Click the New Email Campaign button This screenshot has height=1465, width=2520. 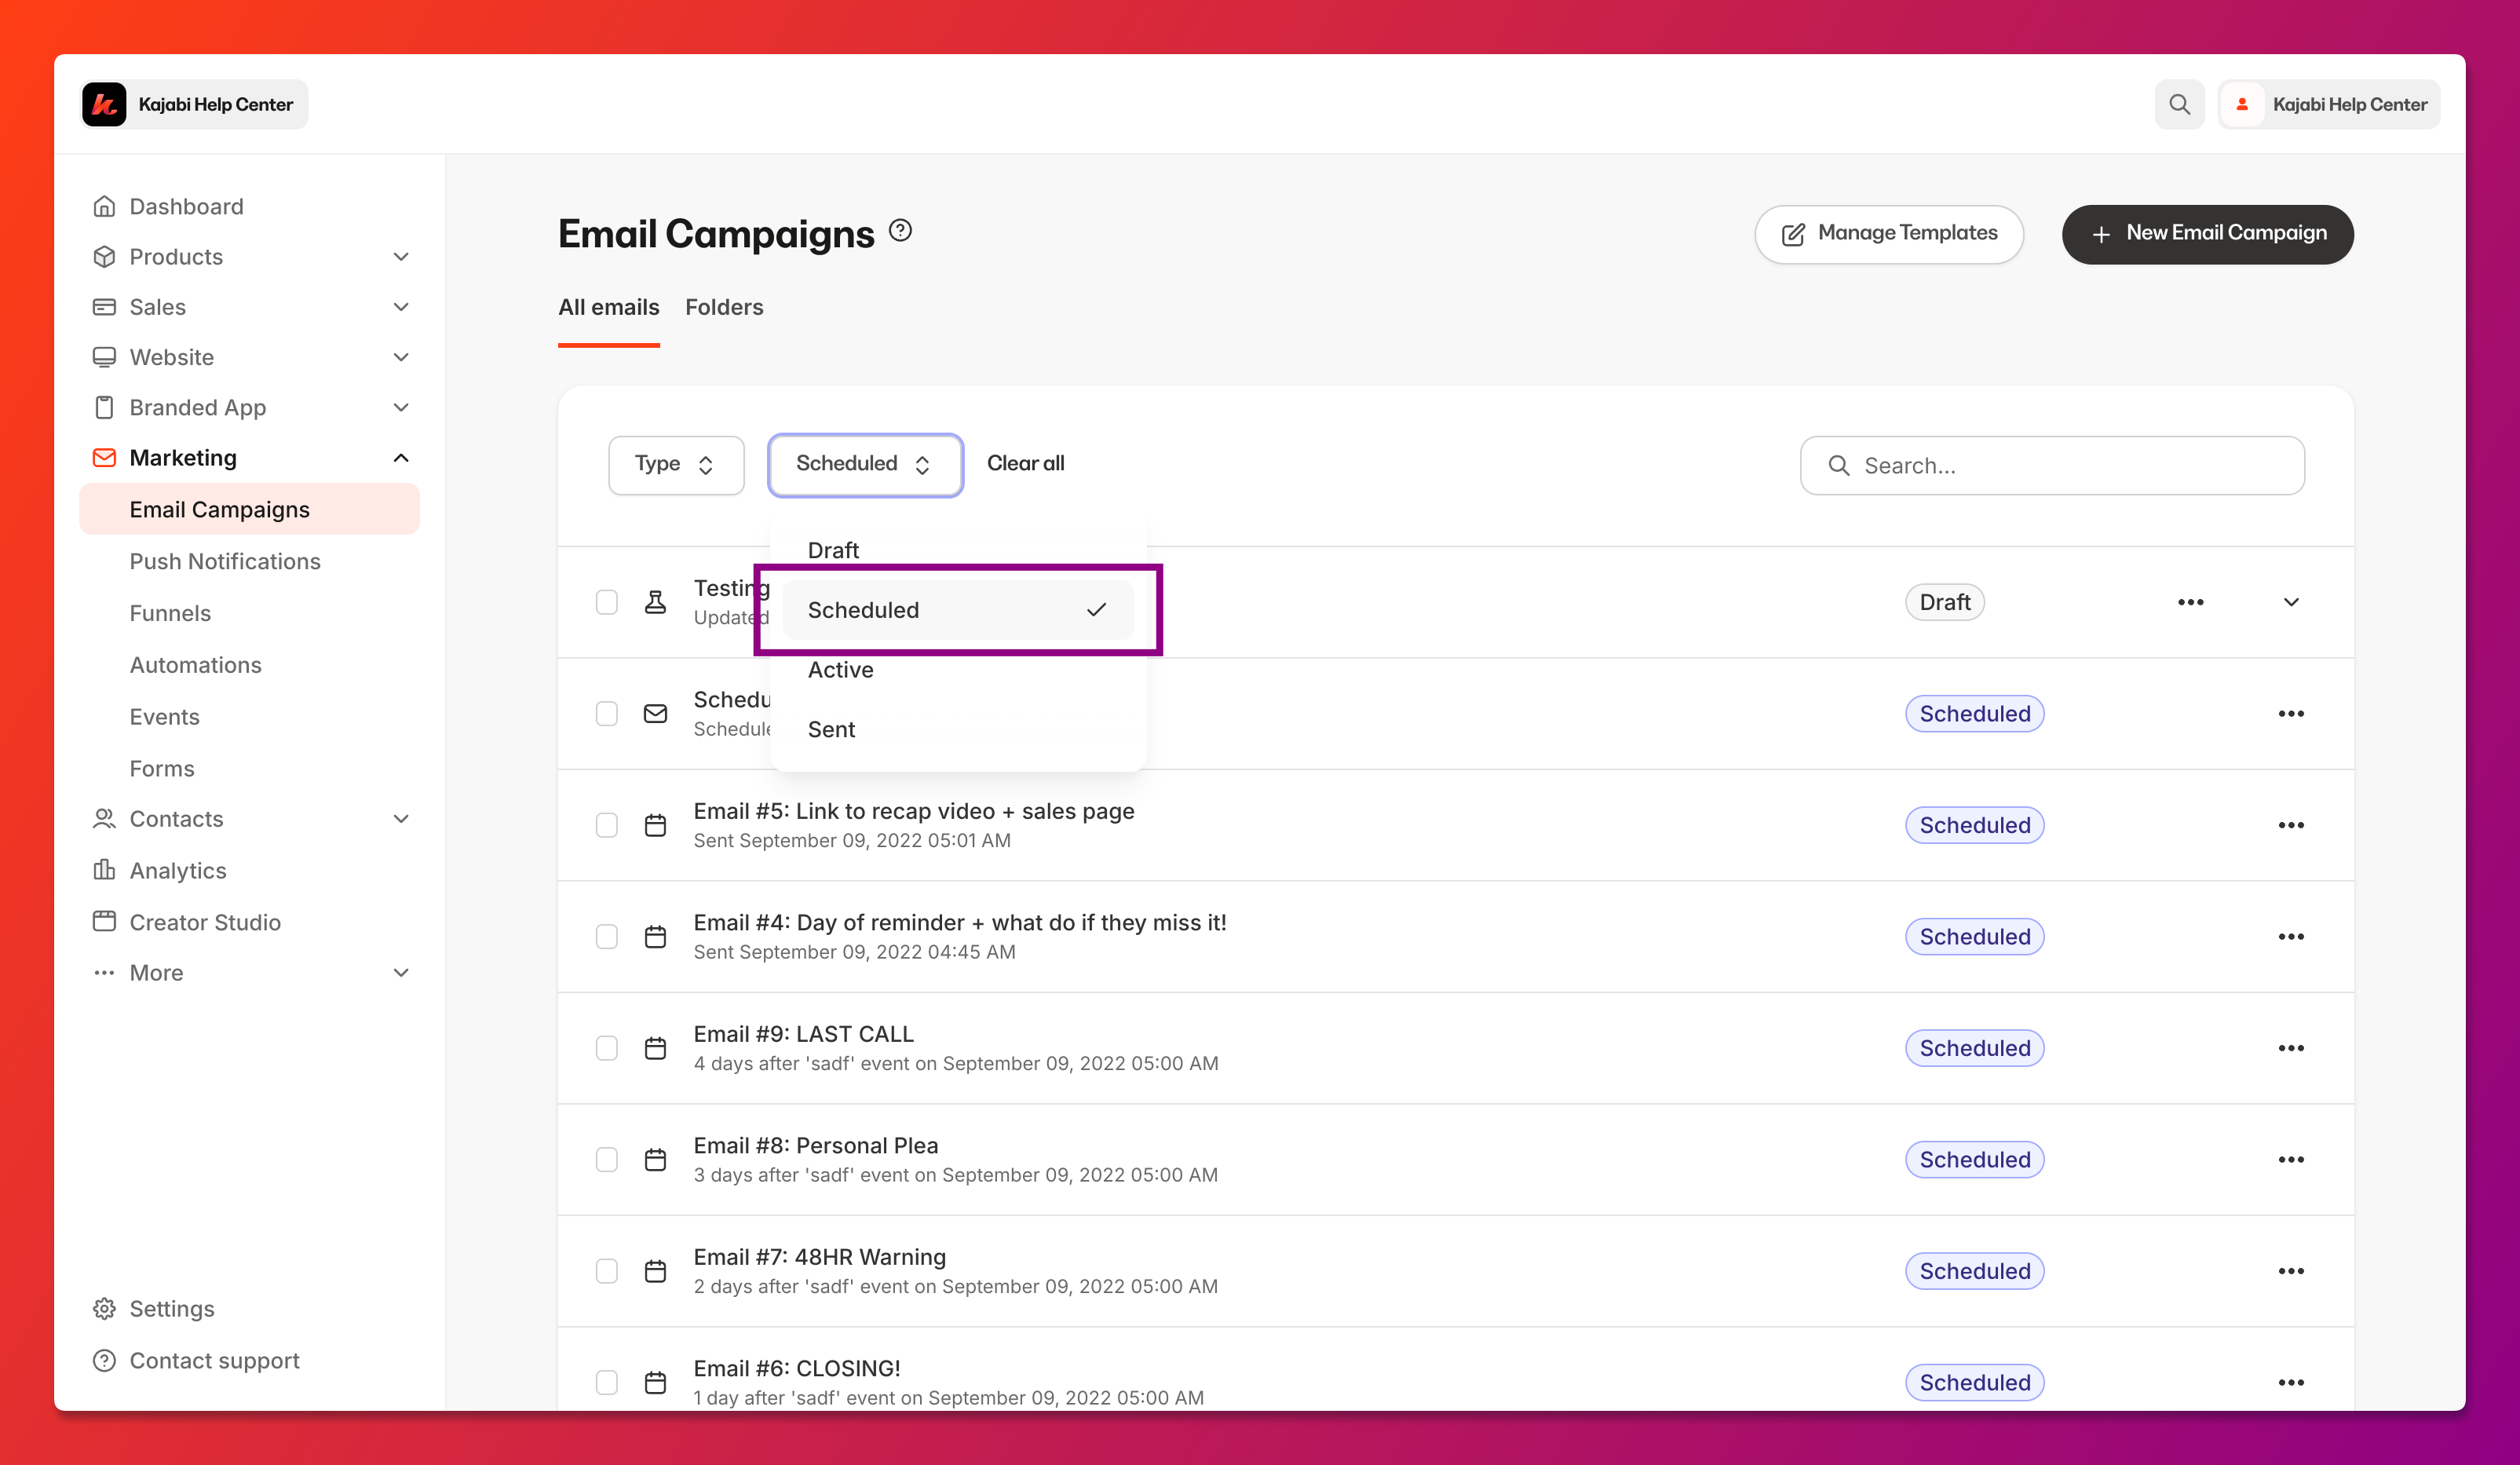[x=2207, y=234]
